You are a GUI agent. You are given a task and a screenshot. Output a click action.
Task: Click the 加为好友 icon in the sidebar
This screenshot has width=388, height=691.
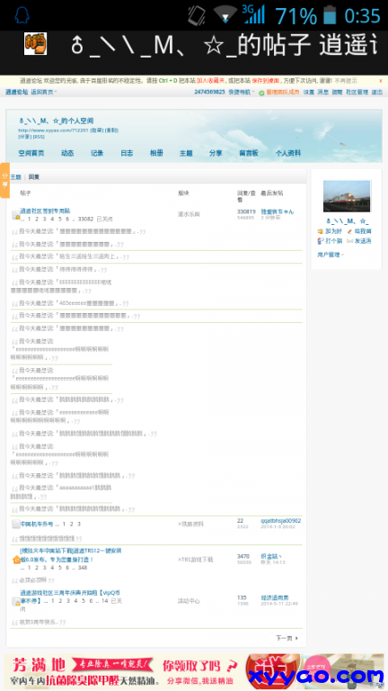click(321, 231)
